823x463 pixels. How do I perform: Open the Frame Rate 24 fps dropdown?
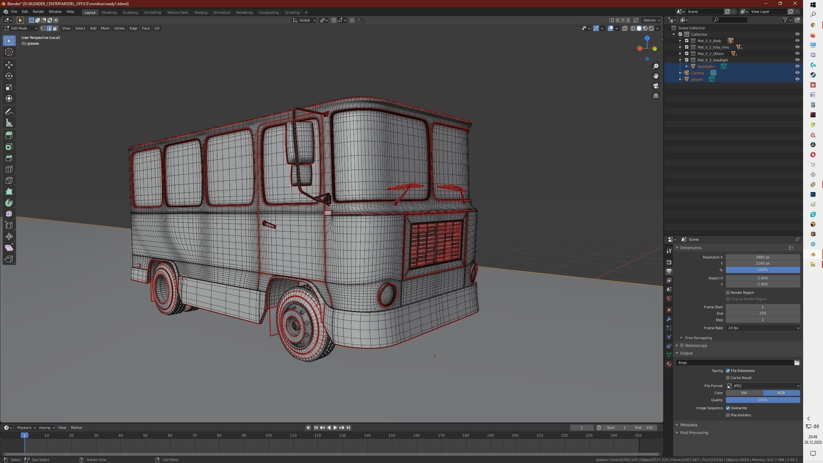763,328
